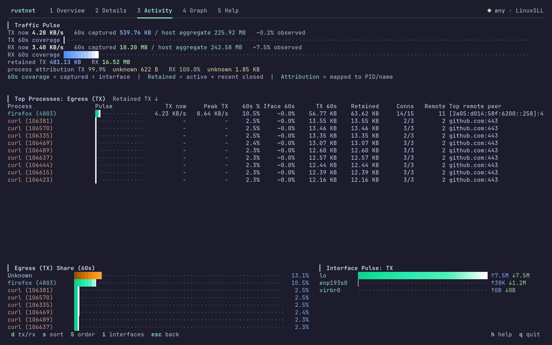
Task: Click the '↑0B ↓0B' rate for virbr0
Action: point(503,290)
